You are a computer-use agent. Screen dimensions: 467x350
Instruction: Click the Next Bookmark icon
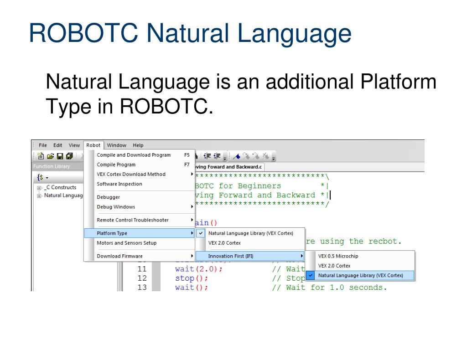tap(246, 156)
